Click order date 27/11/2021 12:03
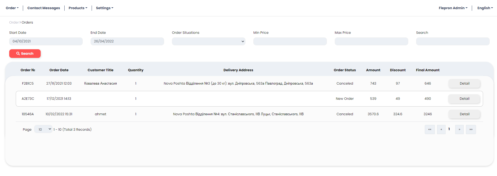 59,83
